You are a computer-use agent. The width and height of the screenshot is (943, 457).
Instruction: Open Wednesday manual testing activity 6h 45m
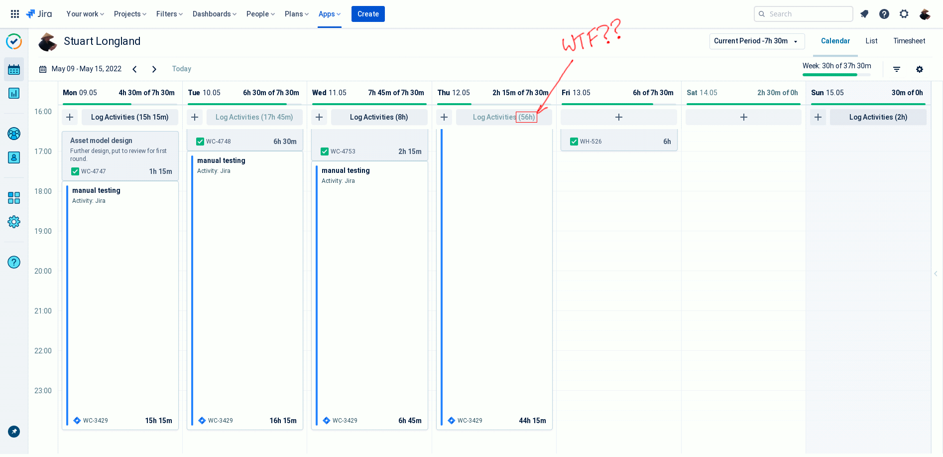(369, 295)
